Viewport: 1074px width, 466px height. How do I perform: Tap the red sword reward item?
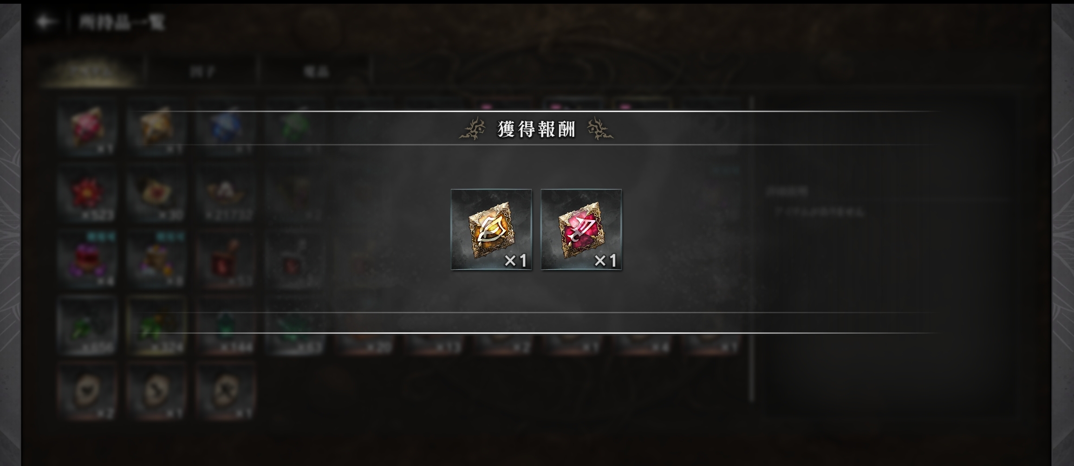[581, 229]
